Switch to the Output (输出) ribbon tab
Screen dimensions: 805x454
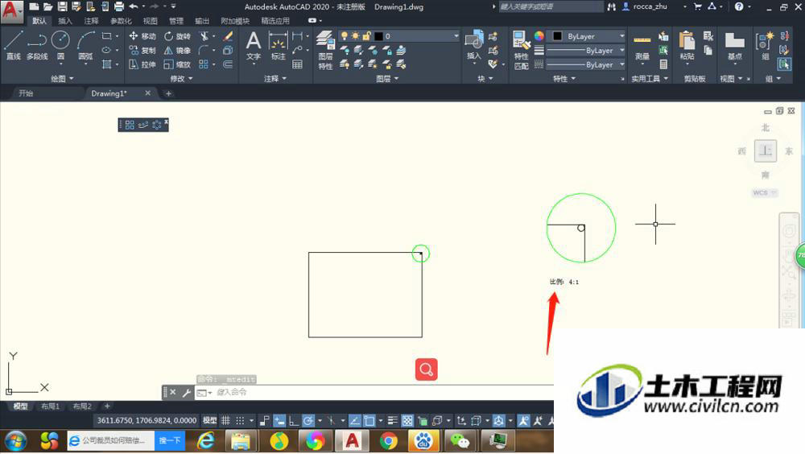[x=202, y=21]
